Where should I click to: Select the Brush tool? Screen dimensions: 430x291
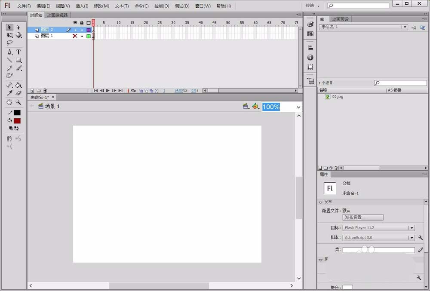(18, 67)
